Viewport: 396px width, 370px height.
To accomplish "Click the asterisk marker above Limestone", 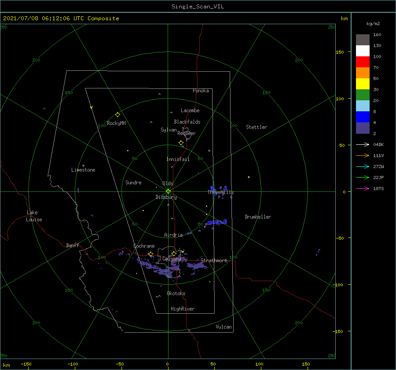I will click(83, 166).
